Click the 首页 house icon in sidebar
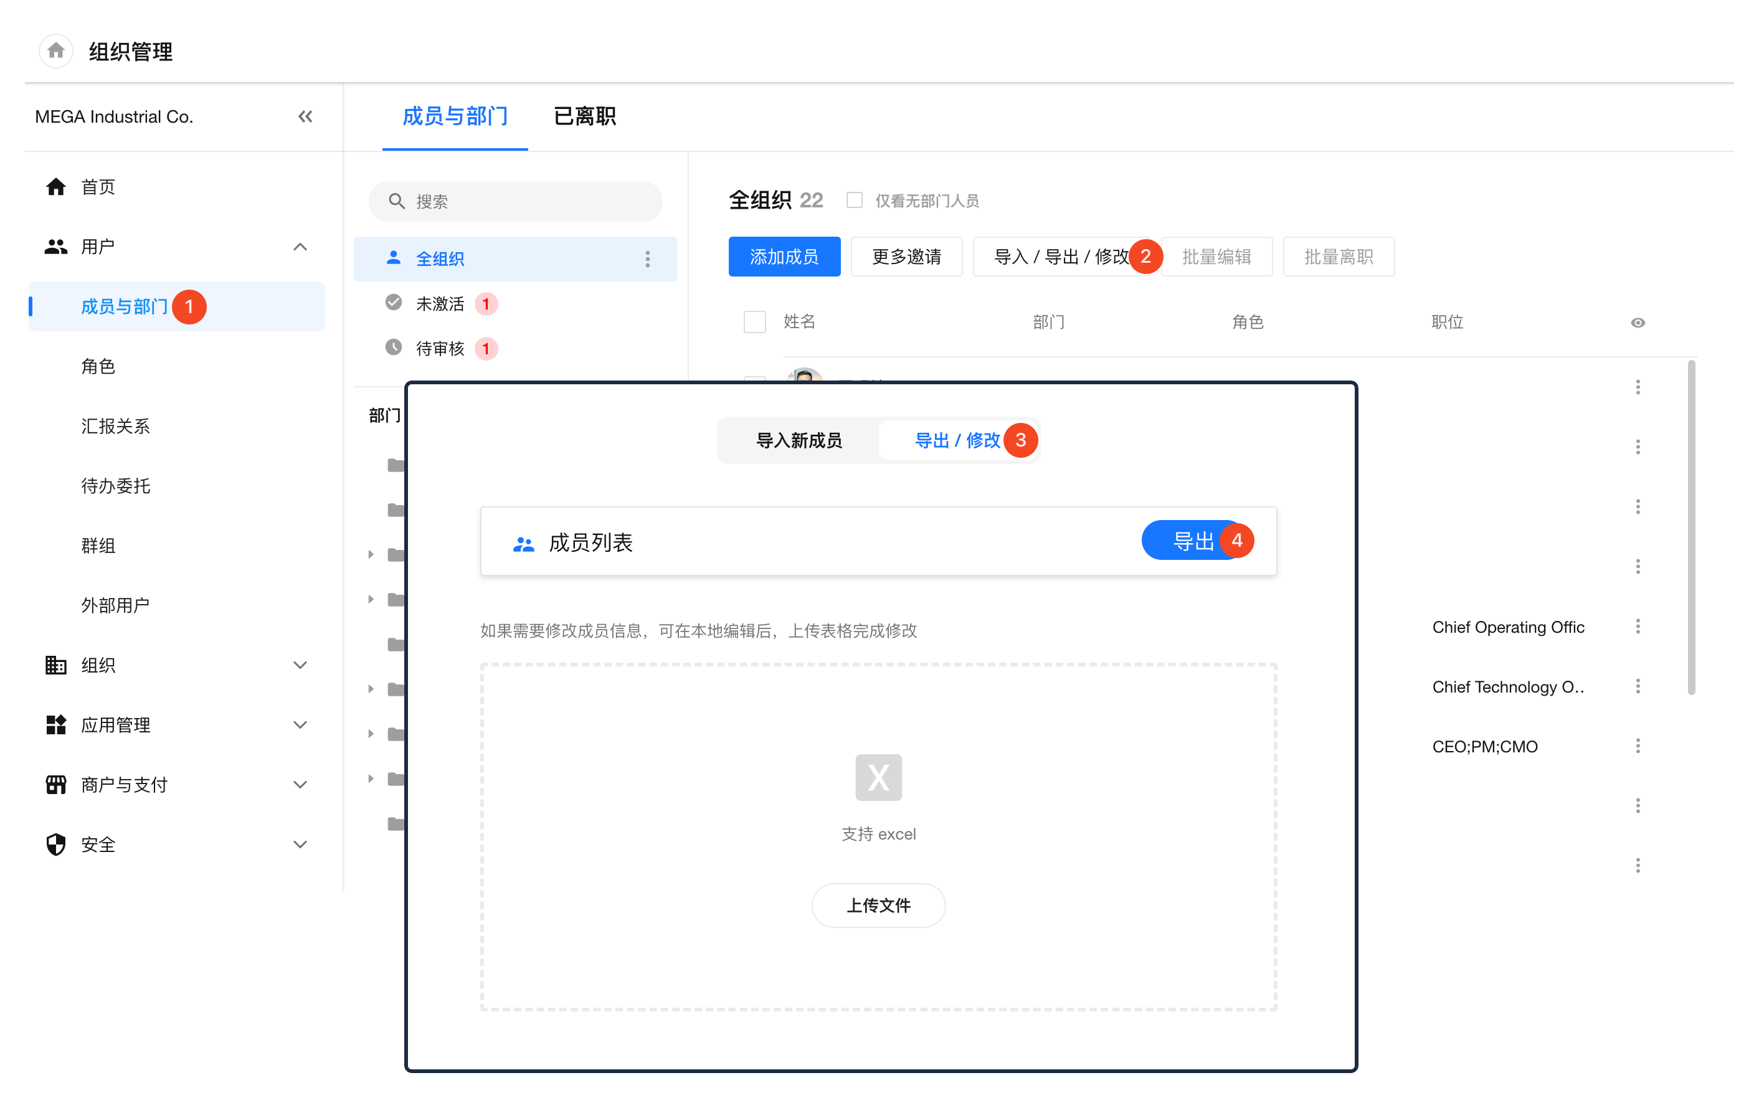Screen dimensions: 1759x1098 click(x=56, y=187)
